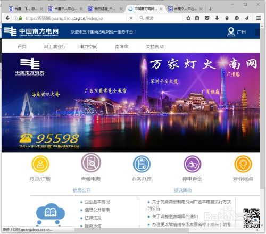Click the bookmark star icon
This screenshot has height=234, width=266.
point(188,18)
